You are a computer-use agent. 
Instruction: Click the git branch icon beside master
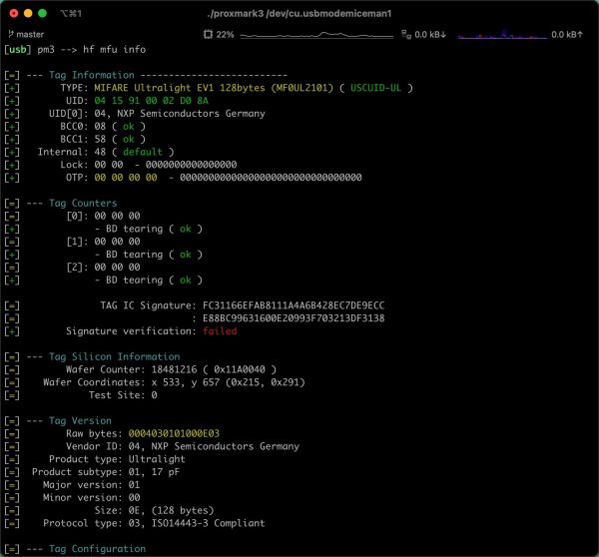[10, 34]
